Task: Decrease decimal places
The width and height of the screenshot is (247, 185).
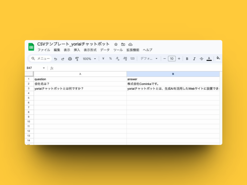Action: click(x=118, y=59)
